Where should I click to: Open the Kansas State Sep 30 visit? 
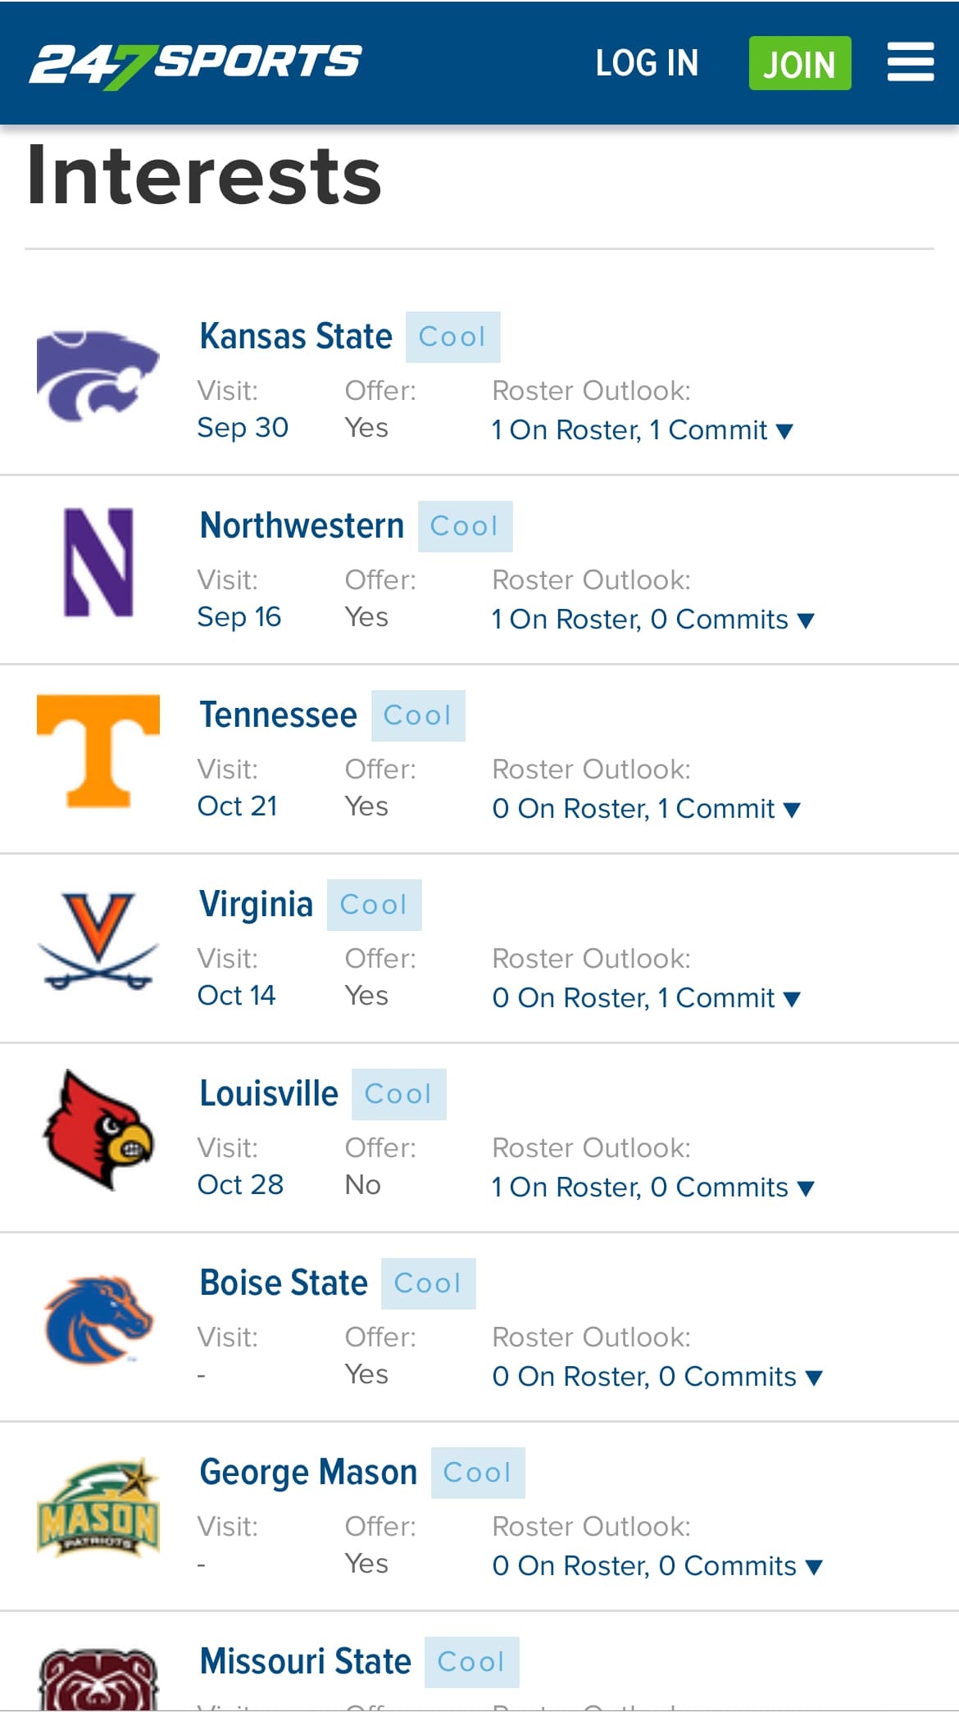click(x=243, y=428)
